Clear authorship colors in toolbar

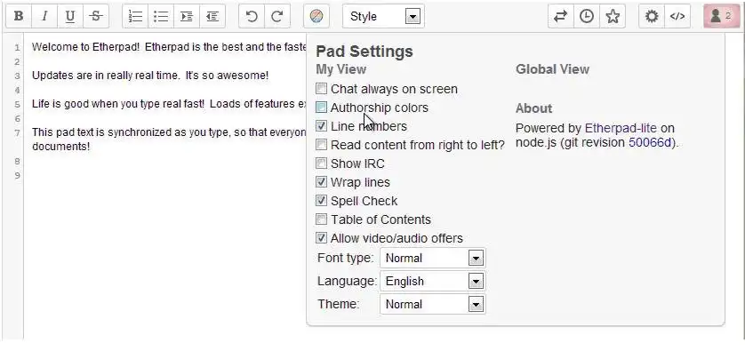coord(317,16)
